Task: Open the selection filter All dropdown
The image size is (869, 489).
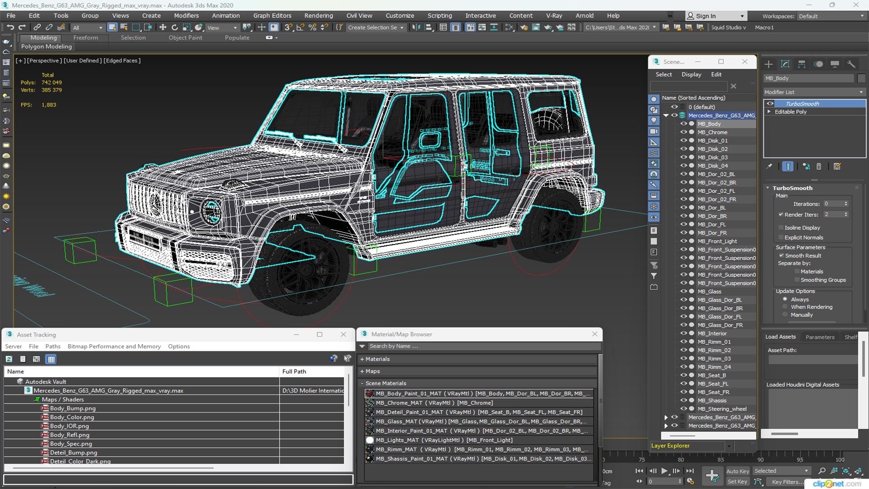Action: click(87, 28)
